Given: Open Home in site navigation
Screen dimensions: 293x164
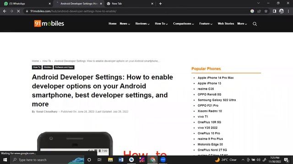Looking at the screenshot, I should click(x=113, y=24).
